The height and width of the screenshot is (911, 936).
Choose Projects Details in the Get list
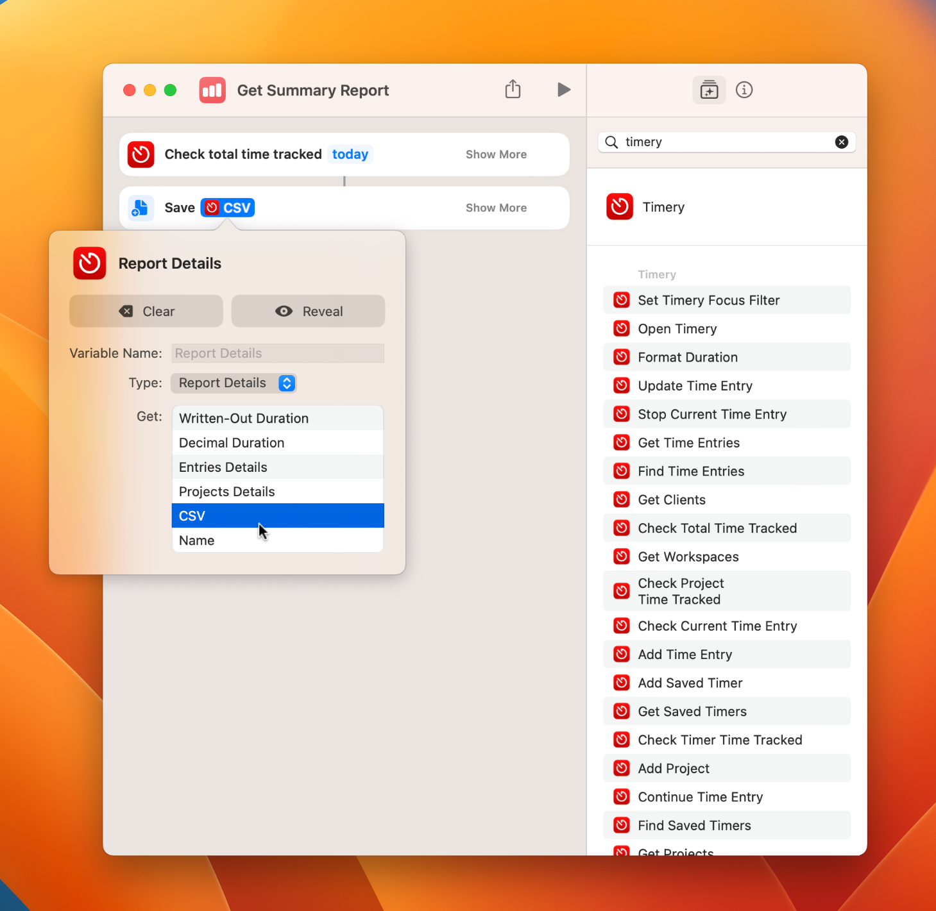277,492
